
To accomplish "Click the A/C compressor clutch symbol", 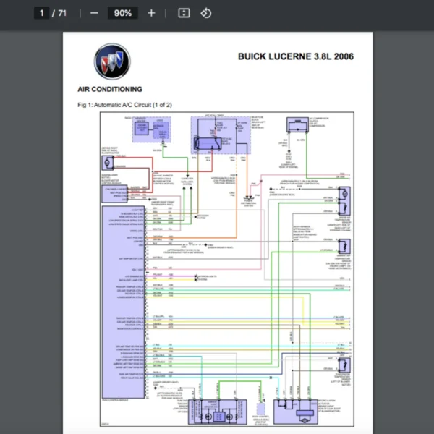I will coord(297,125).
